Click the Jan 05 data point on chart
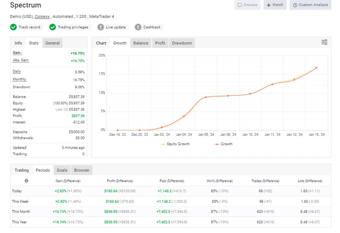 pos(206,97)
